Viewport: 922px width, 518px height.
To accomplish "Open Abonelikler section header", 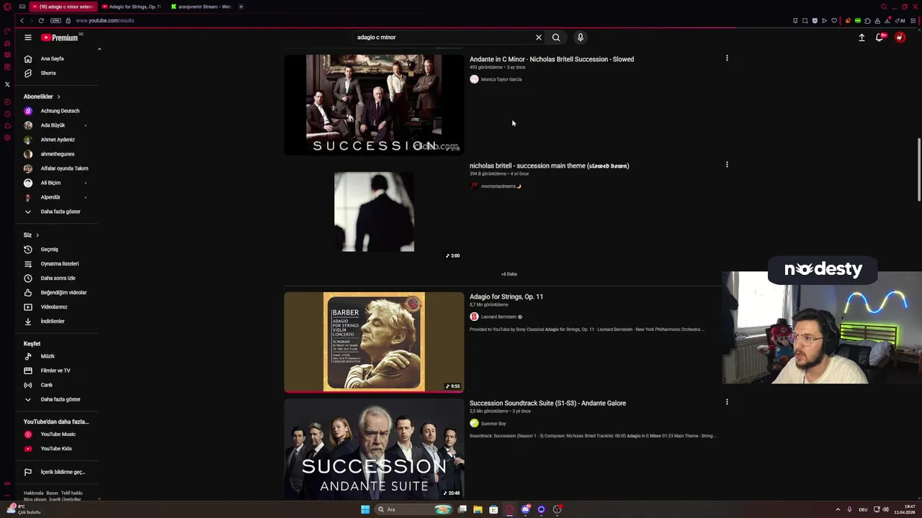I will point(42,96).
